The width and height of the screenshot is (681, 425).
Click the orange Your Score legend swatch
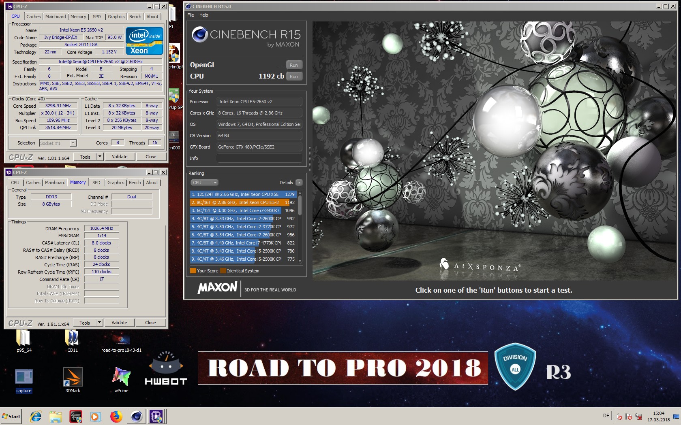pos(193,271)
